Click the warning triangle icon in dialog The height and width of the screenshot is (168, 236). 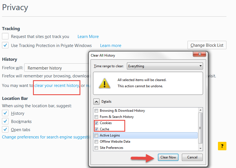[x=104, y=83]
